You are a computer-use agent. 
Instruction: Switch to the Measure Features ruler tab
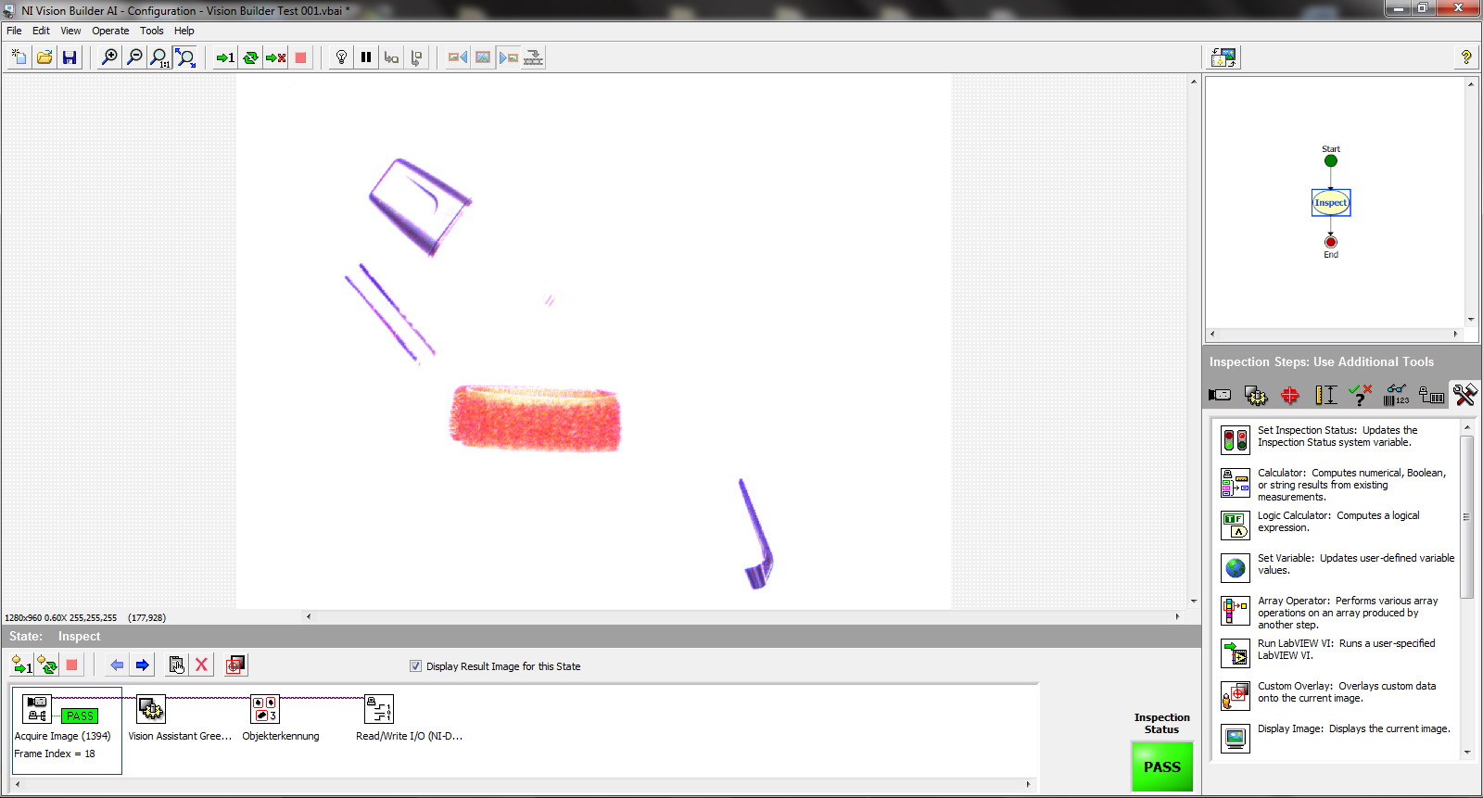[x=1325, y=396]
